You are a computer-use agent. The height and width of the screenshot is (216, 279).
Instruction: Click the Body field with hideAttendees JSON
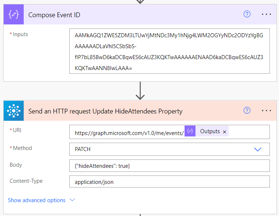(169, 166)
